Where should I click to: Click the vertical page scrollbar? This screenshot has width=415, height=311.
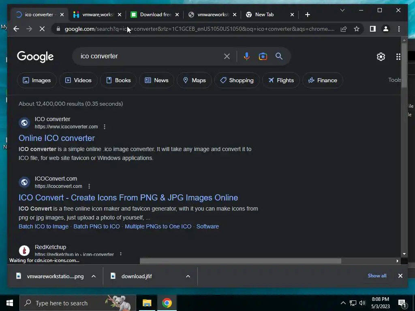[x=404, y=65]
